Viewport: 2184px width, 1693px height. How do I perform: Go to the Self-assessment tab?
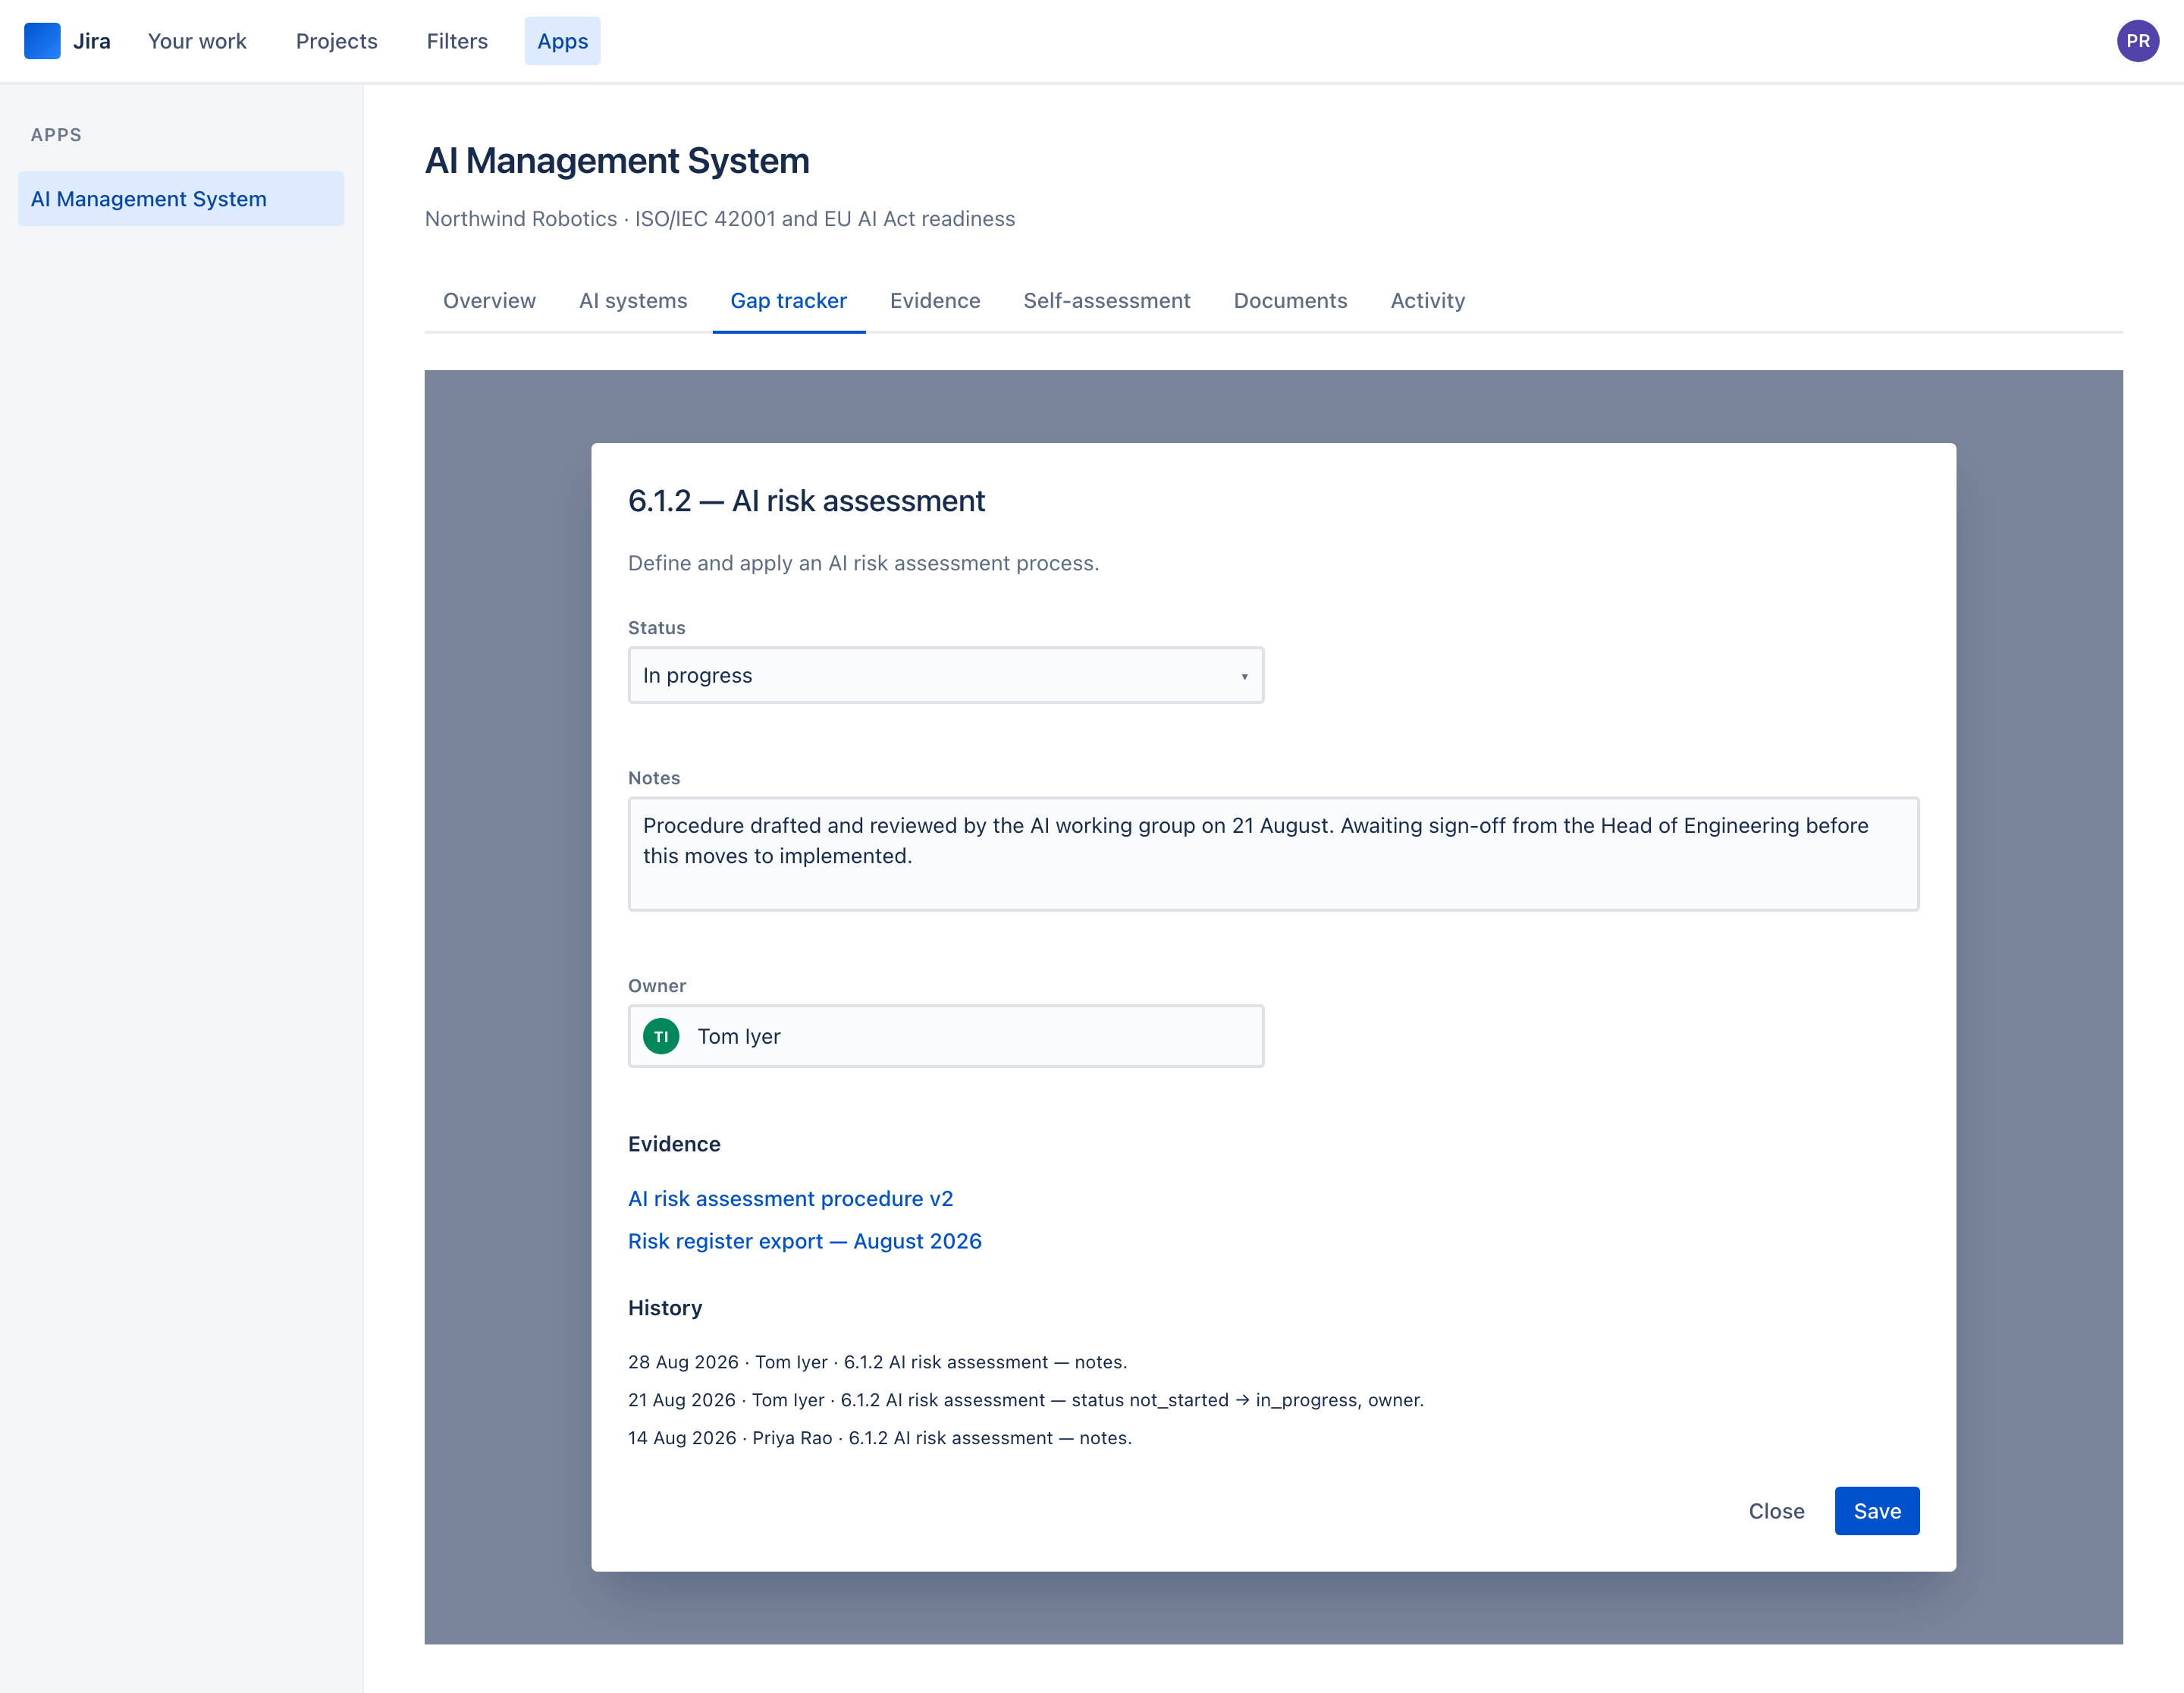(1106, 300)
